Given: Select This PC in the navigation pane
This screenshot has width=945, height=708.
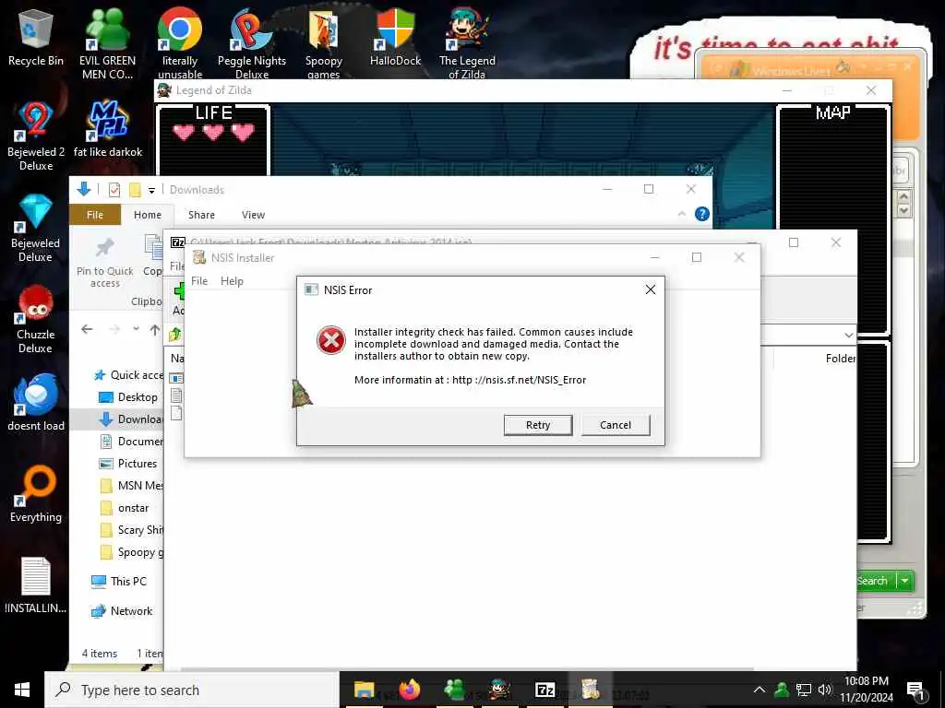Looking at the screenshot, I should coord(119,582).
